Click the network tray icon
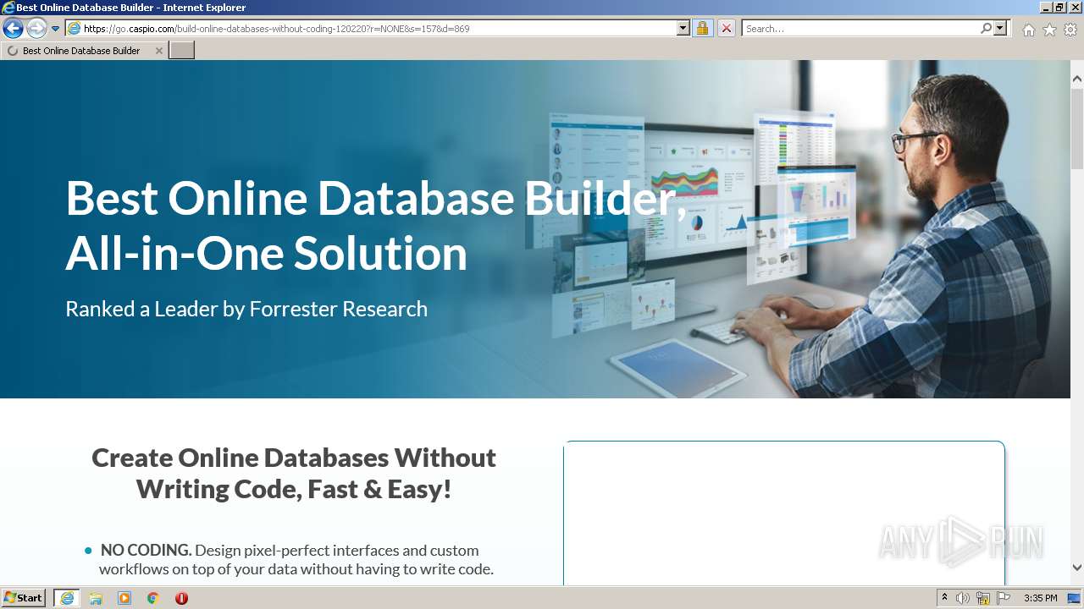The image size is (1084, 609). [983, 598]
